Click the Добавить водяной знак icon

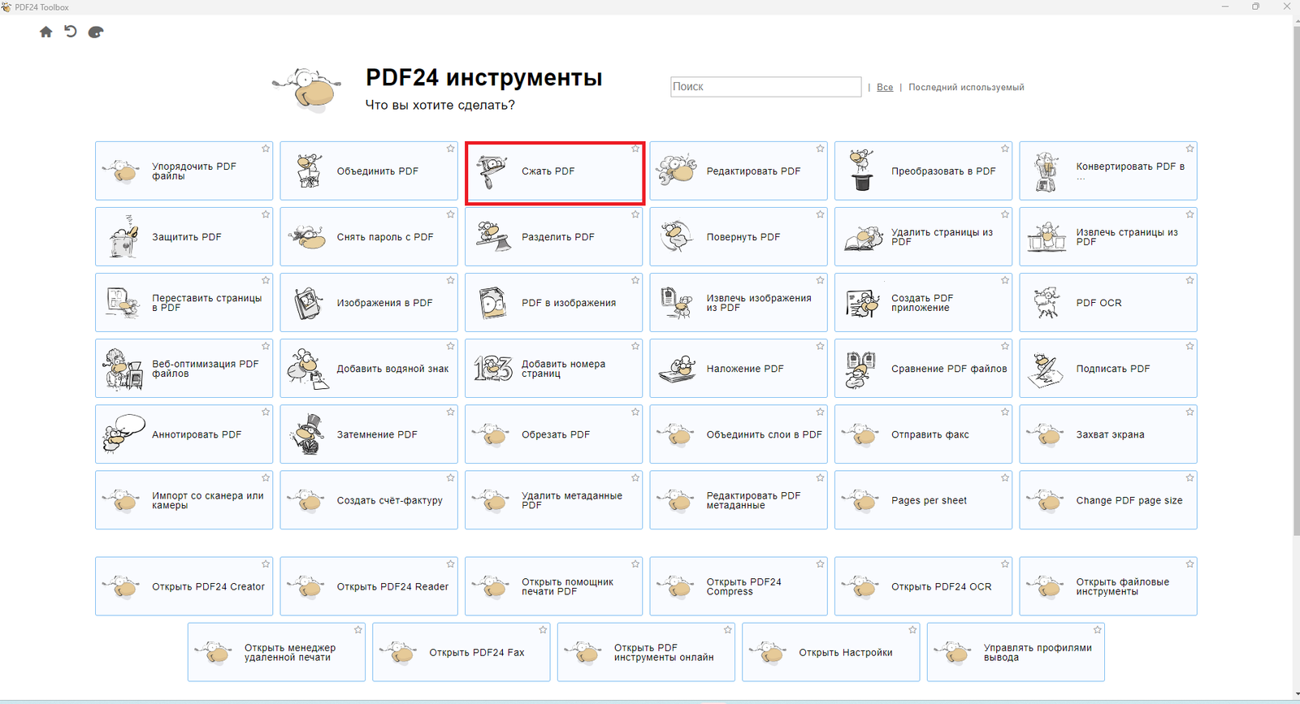(308, 369)
